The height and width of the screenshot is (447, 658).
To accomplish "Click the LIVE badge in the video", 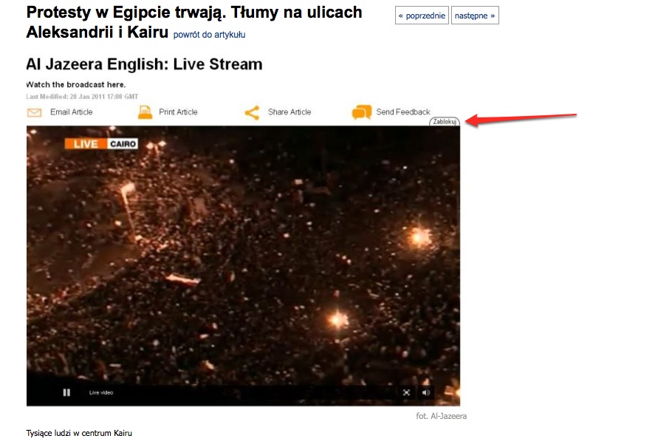I will (86, 144).
